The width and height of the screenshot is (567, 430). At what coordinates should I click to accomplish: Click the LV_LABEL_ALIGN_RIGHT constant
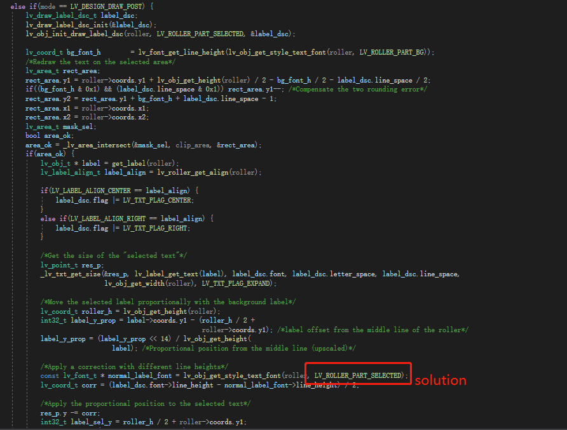[107, 218]
